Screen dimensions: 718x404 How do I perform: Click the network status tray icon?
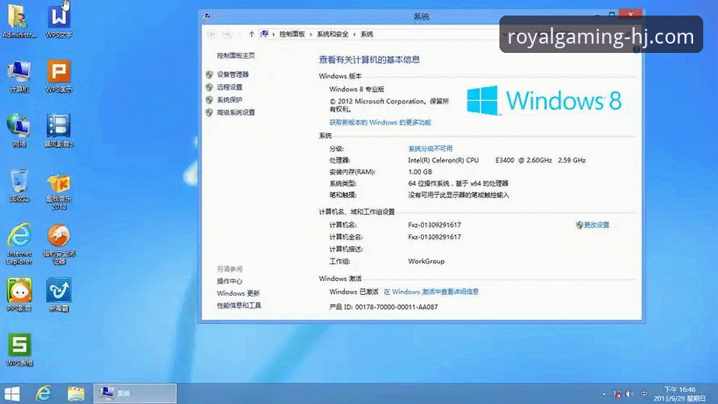tap(617, 394)
